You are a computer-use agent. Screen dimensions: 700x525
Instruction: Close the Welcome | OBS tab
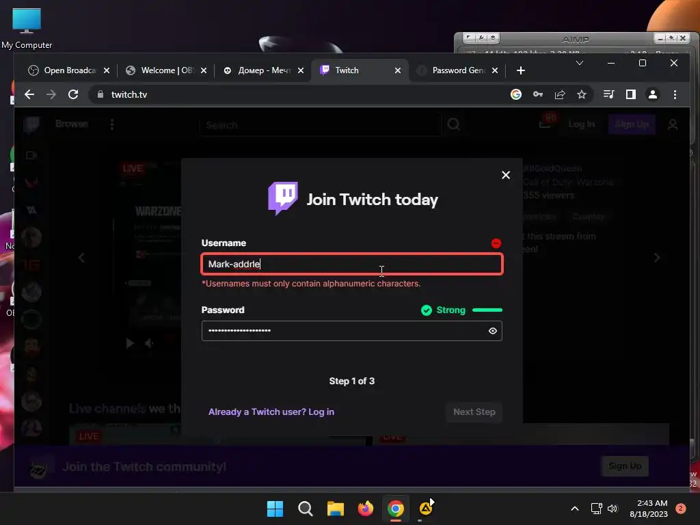click(204, 70)
